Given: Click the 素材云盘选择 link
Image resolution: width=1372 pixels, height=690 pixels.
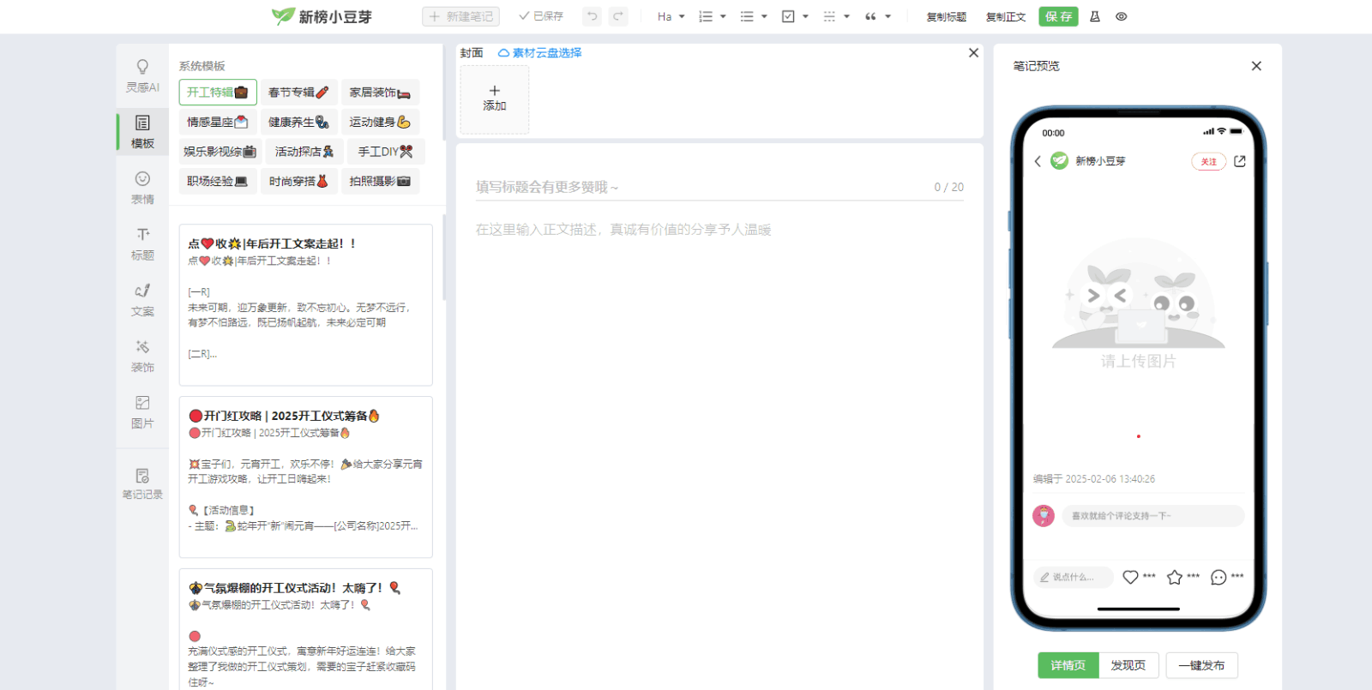Looking at the screenshot, I should point(540,53).
